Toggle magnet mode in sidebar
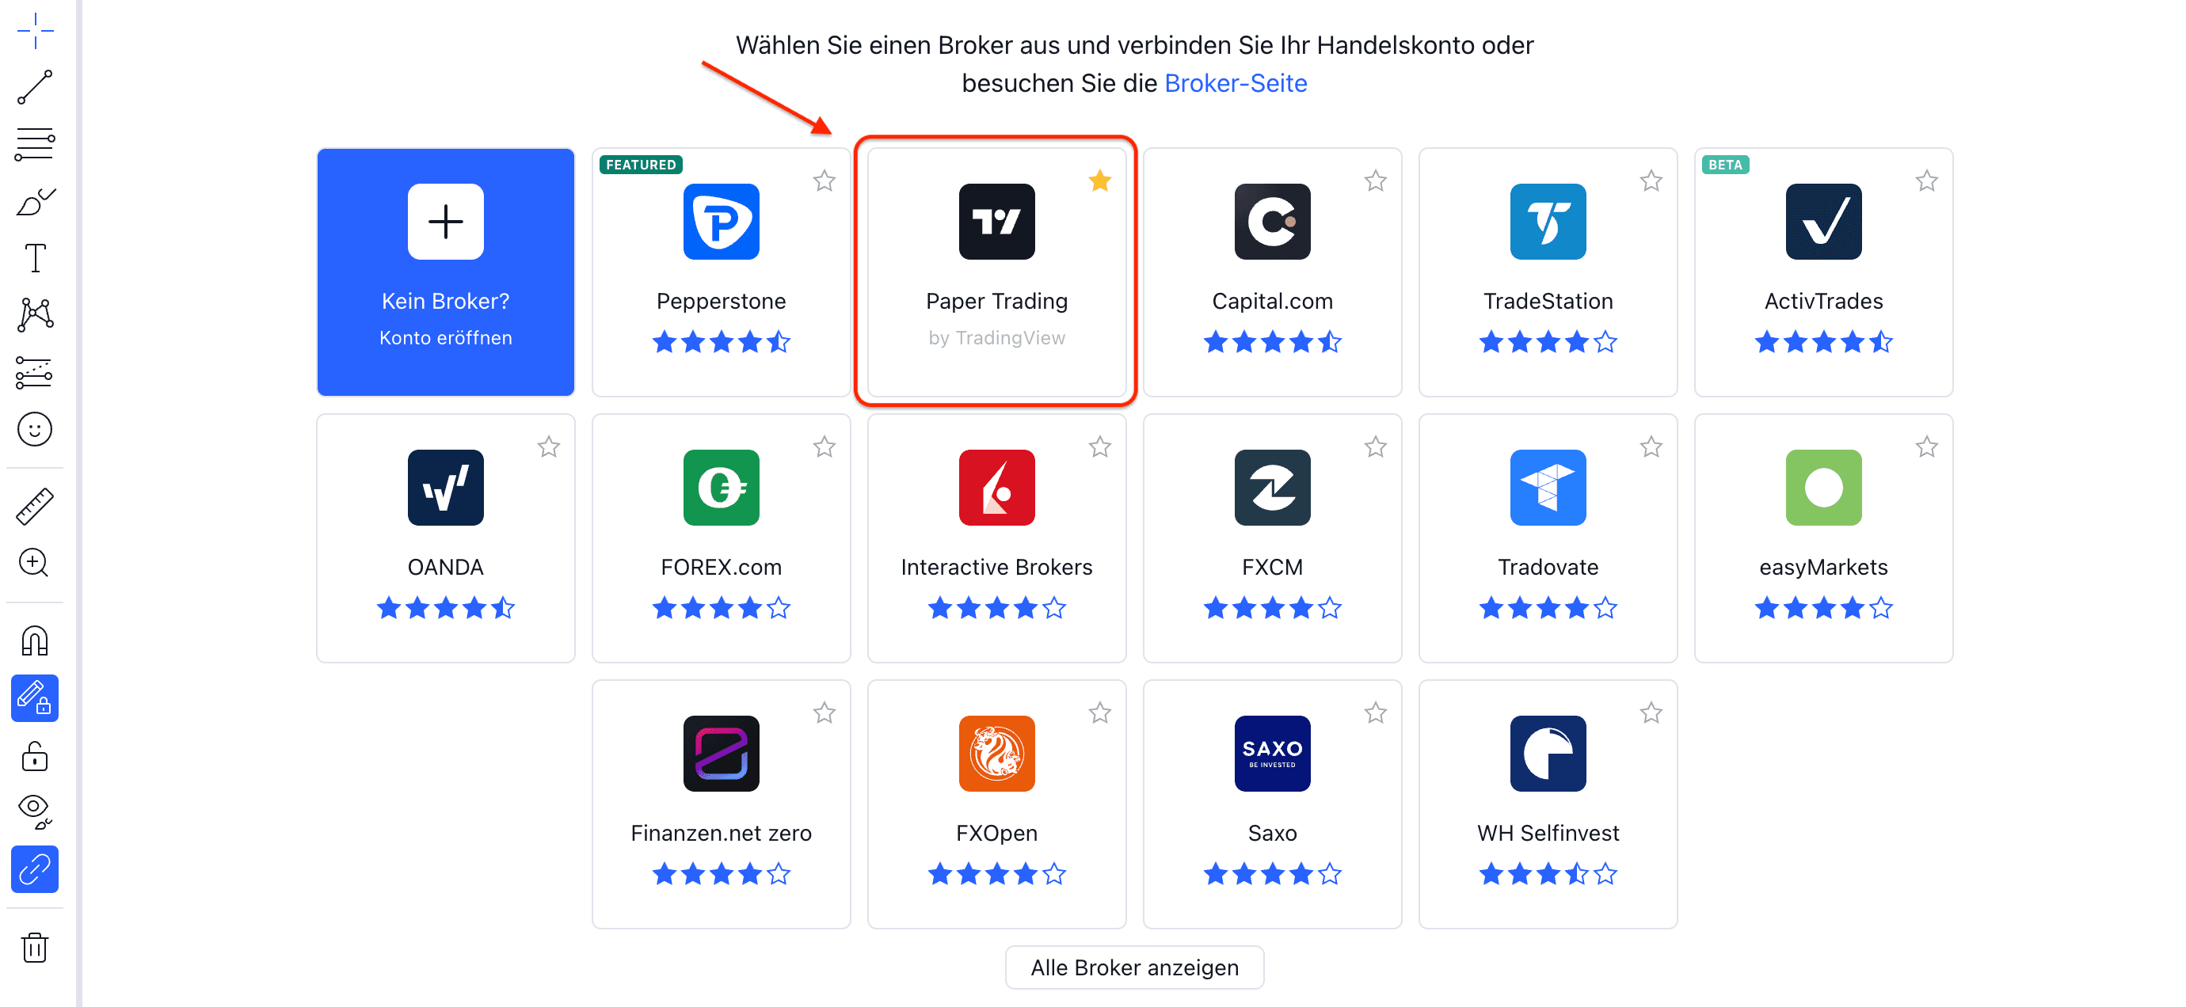 35,641
